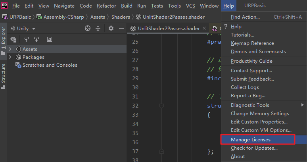Select Manage Licenses entry
Viewport: 307px width, 162px height.
tap(264, 140)
